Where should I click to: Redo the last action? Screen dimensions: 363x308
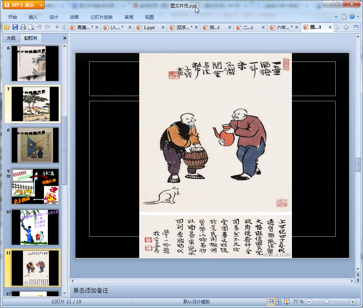click(47, 27)
